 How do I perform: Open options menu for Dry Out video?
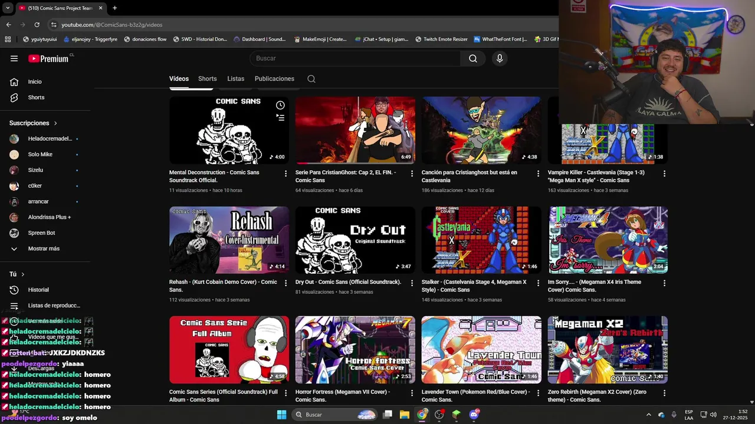coord(412,283)
